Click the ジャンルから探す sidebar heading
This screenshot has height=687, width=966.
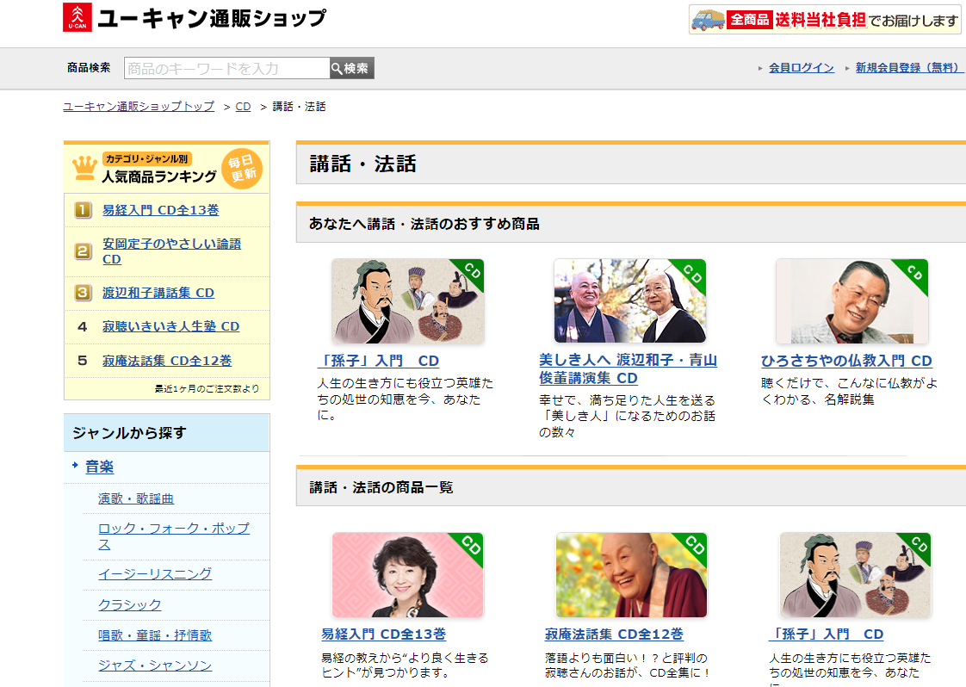click(x=129, y=433)
